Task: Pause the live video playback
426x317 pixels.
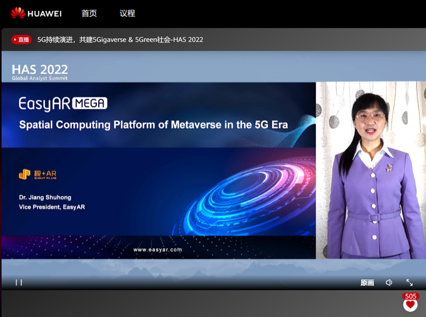Action: 19,283
